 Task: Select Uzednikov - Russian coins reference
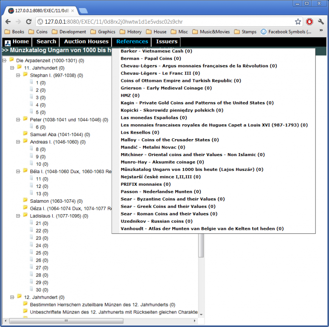pos(157,221)
